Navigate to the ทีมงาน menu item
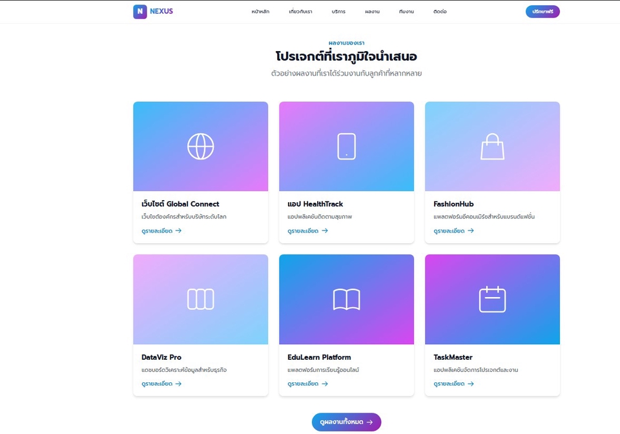The image size is (620, 434). click(406, 12)
